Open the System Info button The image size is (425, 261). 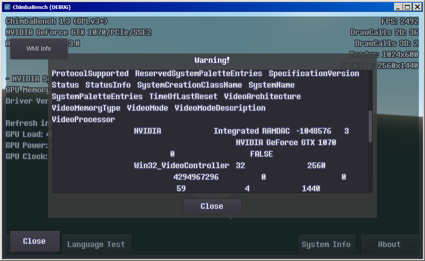(x=326, y=245)
